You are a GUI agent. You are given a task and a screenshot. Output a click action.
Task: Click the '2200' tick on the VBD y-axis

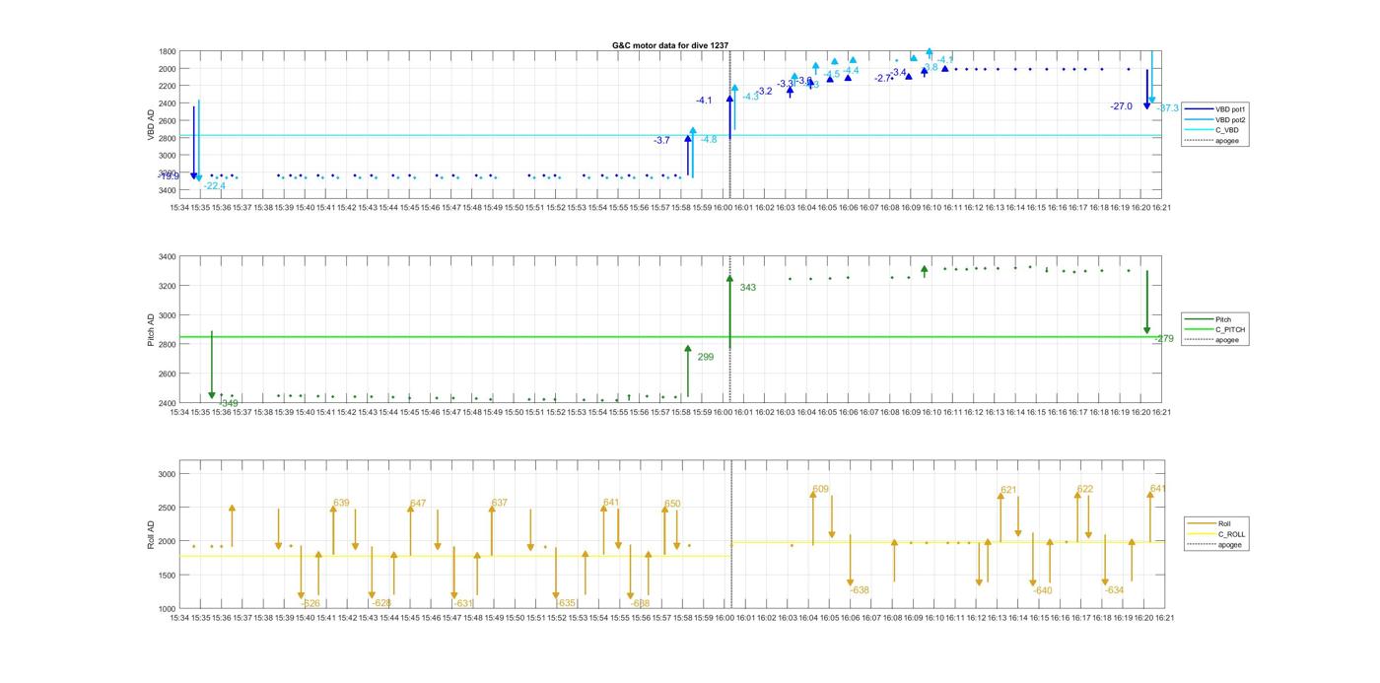point(168,86)
